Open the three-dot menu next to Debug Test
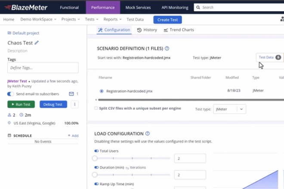 coord(75,104)
